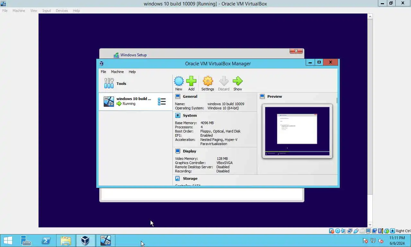Click the Display section header

pos(189,151)
